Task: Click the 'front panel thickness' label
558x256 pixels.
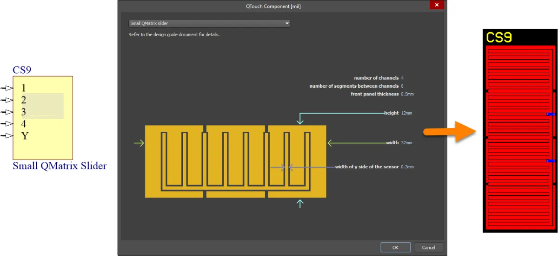Action: (375, 94)
